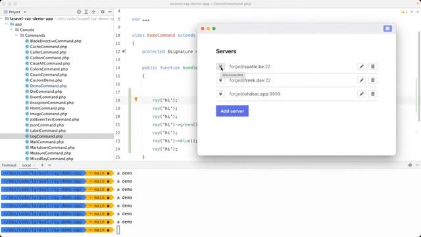The width and height of the screenshot is (421, 237).
Task: Click the gutter override marker on line 12
Action: click(124, 51)
